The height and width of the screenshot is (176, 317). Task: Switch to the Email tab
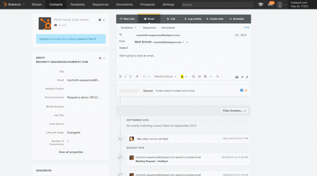(x=149, y=19)
